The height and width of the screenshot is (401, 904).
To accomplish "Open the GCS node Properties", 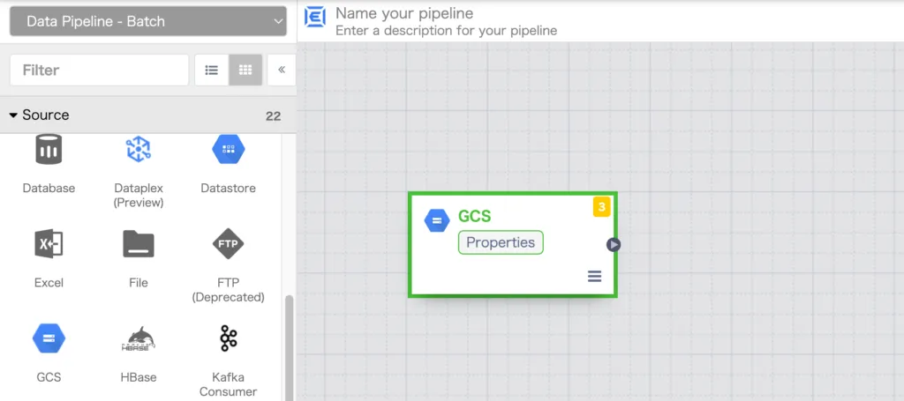I will [501, 242].
